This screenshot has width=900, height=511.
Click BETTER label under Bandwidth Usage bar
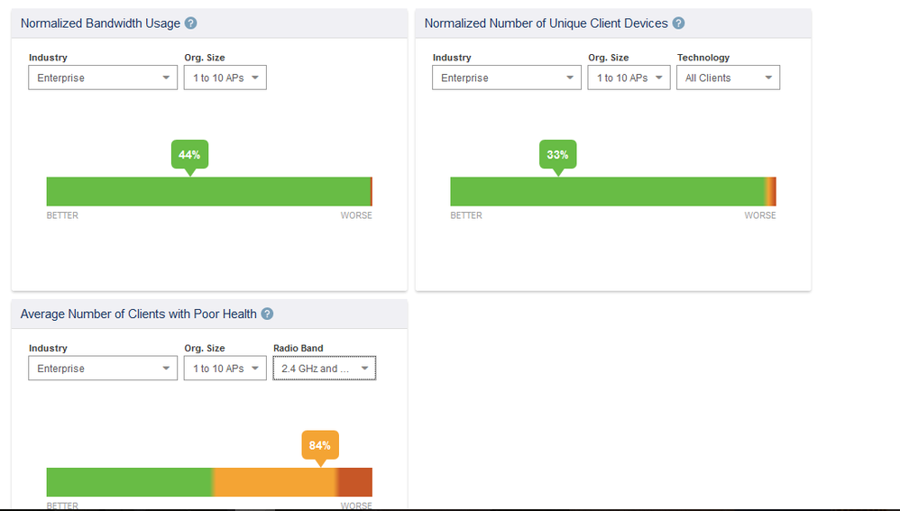pyautogui.click(x=62, y=215)
